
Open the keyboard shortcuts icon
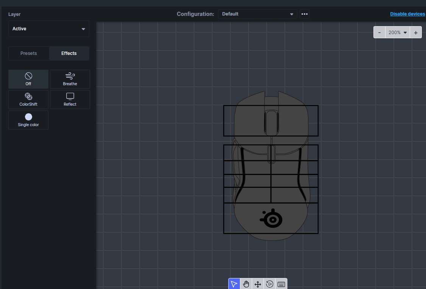pos(281,284)
